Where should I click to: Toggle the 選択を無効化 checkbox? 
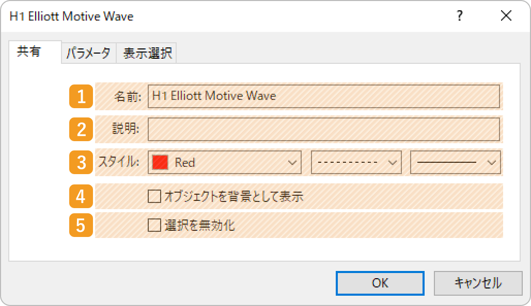[154, 225]
